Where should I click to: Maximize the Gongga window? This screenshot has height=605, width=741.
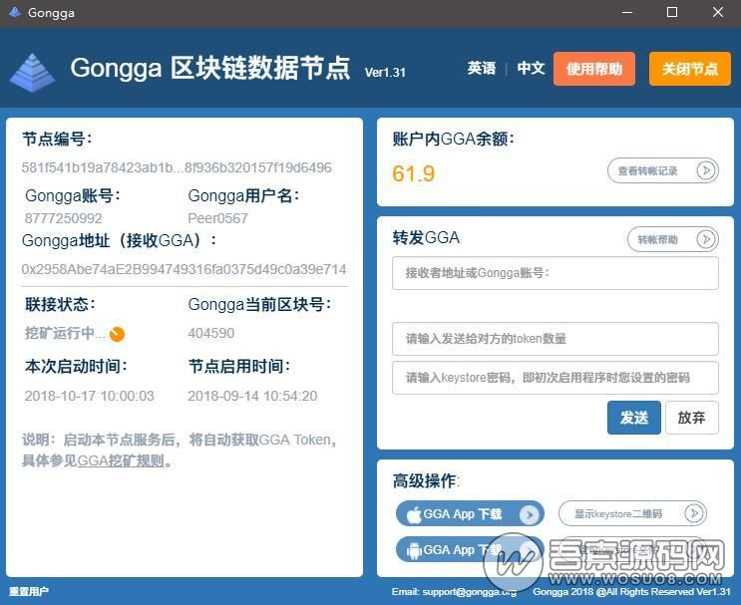(x=672, y=12)
